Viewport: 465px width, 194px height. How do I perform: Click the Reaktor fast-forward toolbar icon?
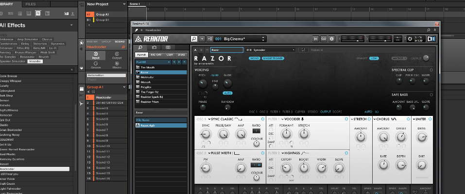[315, 39]
